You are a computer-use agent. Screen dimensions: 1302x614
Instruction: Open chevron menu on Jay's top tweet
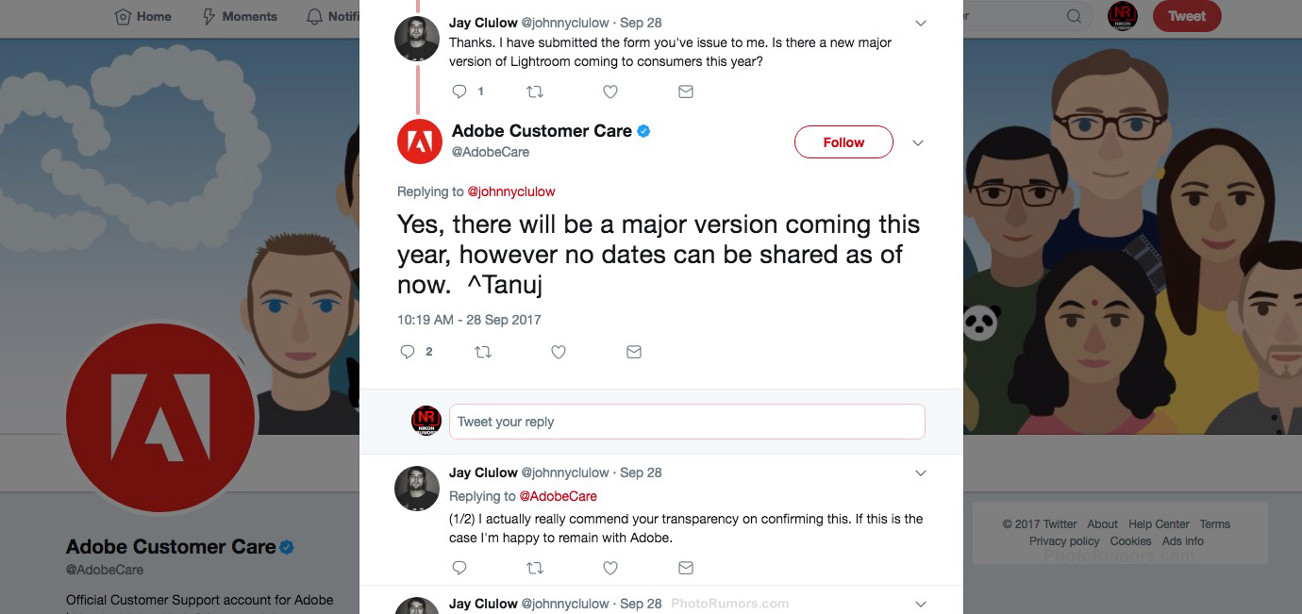pos(921,23)
